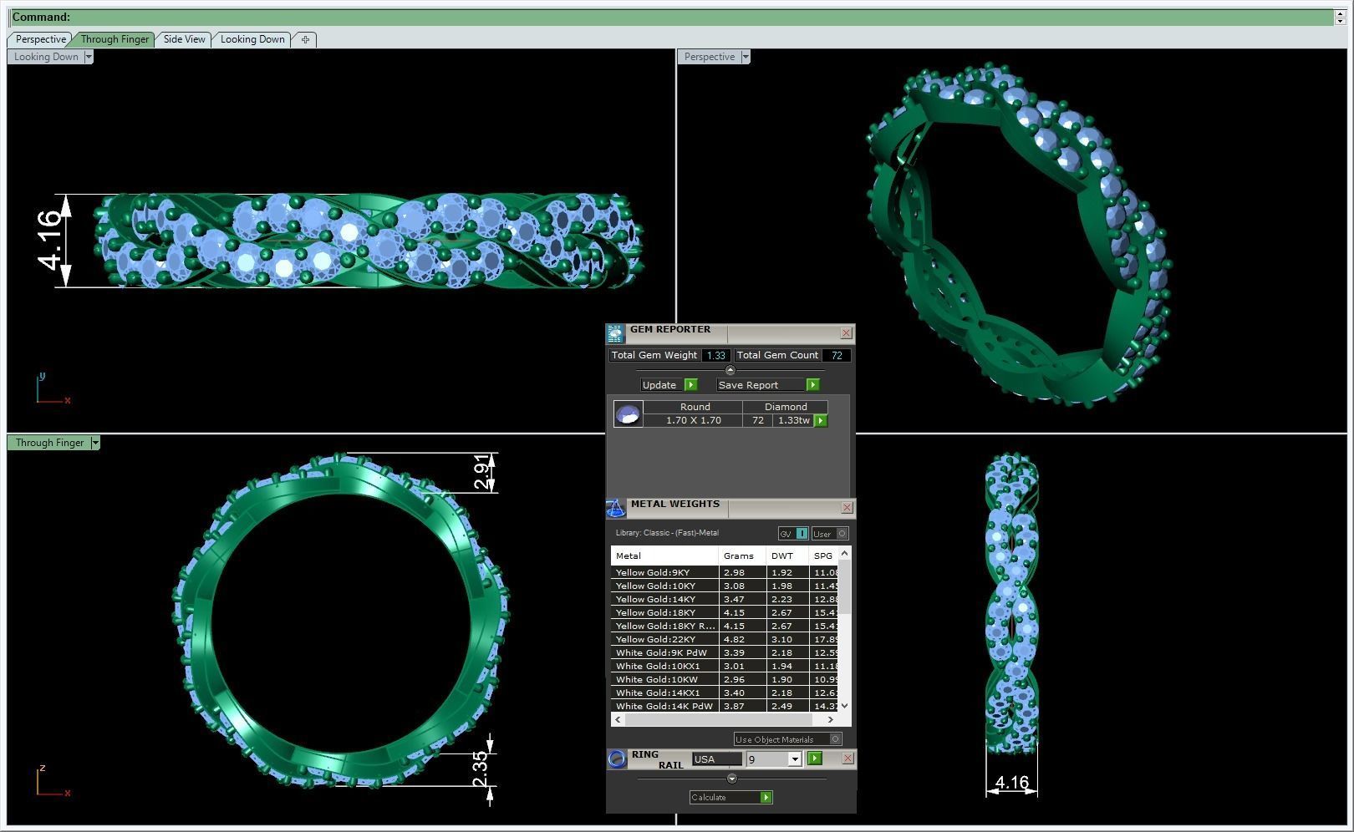
Task: Click the green arrow beside Calculate
Action: [766, 797]
